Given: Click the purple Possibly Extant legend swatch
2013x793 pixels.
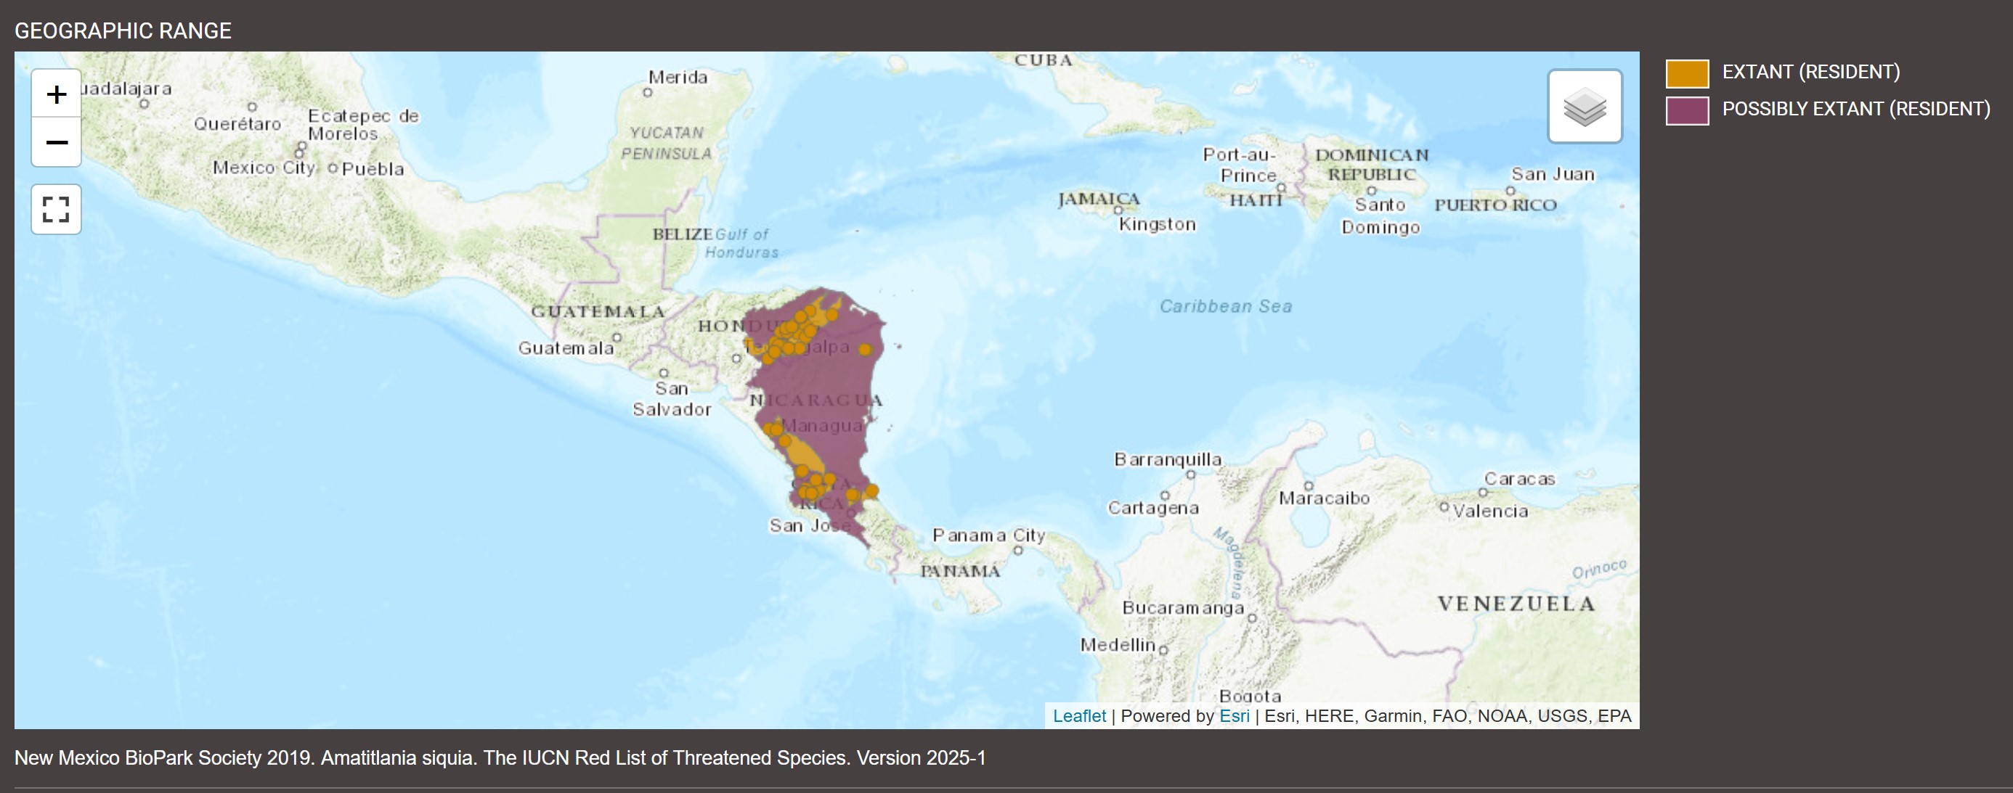Looking at the screenshot, I should point(1686,110).
